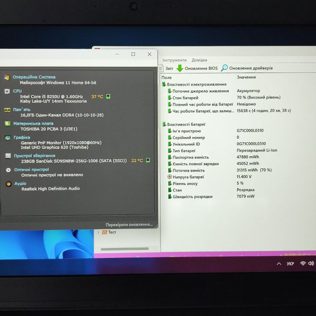Viewport: 316px width, 316px height.
Task: Click the horizontal scrollbar under tree panel
Action: click(125, 249)
